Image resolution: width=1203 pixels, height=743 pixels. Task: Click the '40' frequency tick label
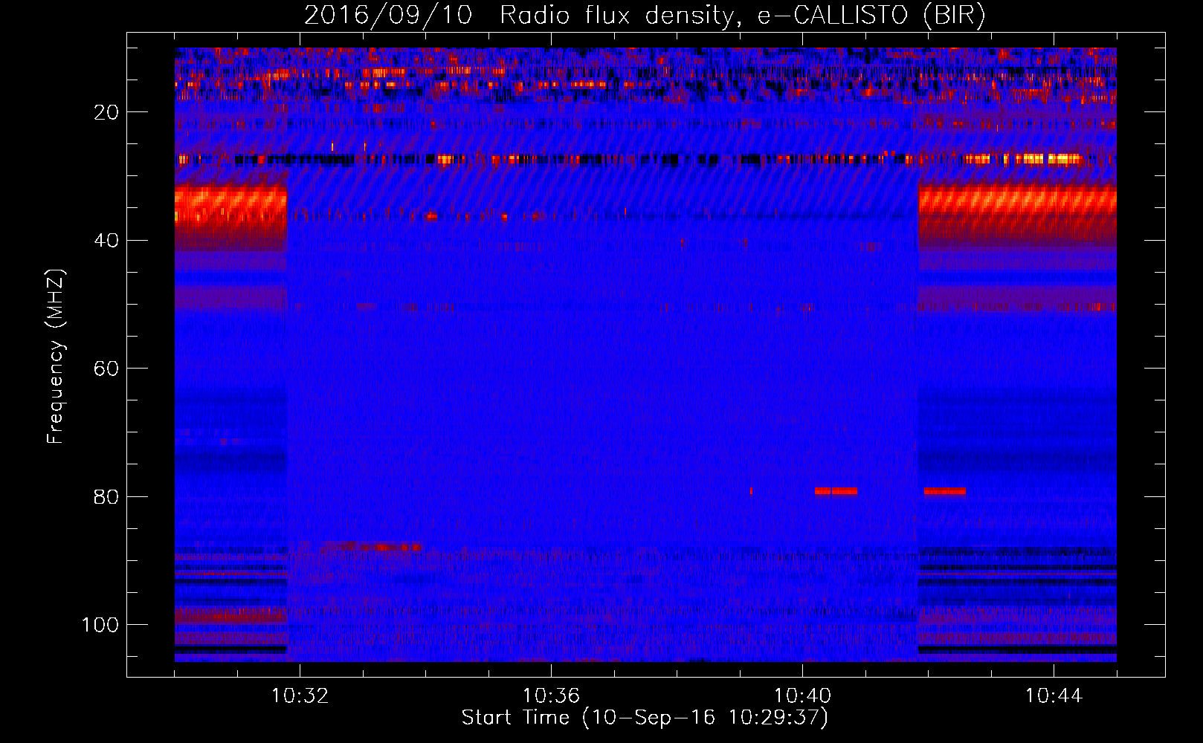pos(107,241)
